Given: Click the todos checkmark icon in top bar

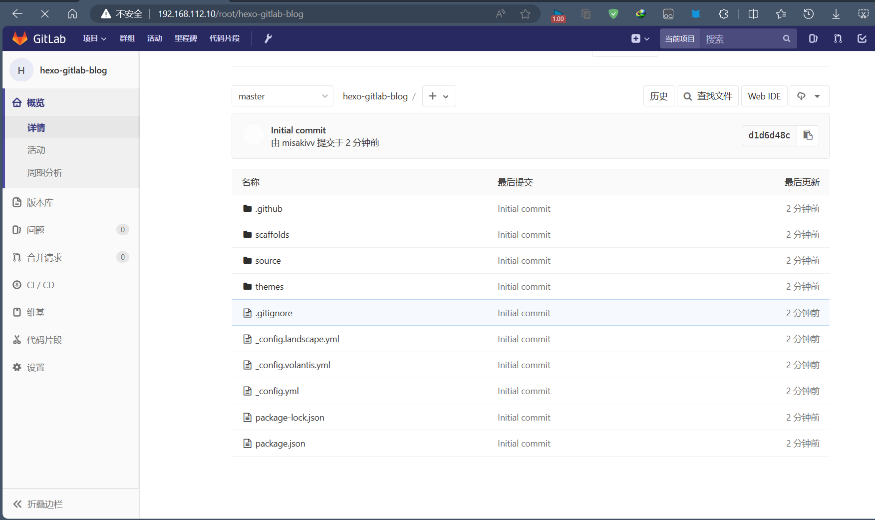Looking at the screenshot, I should point(862,38).
